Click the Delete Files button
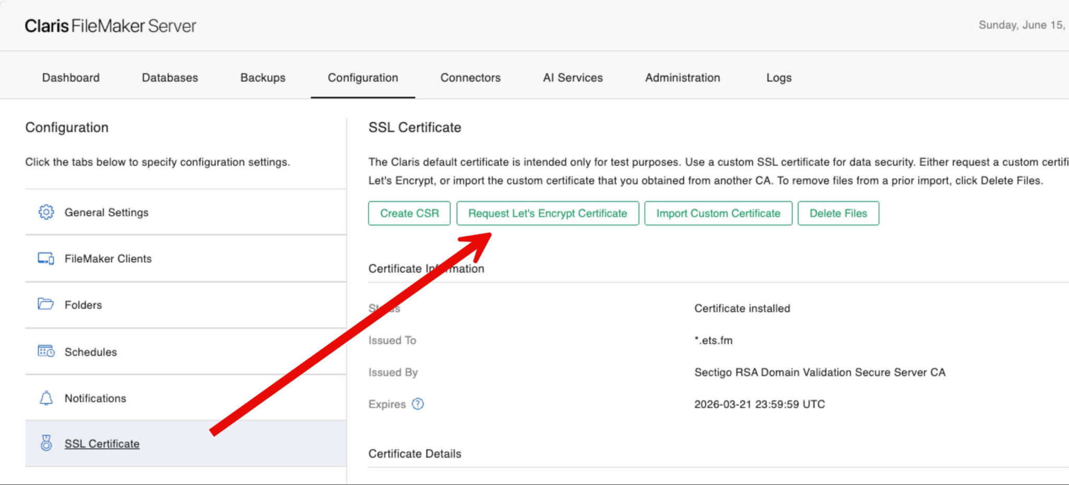 click(x=838, y=213)
